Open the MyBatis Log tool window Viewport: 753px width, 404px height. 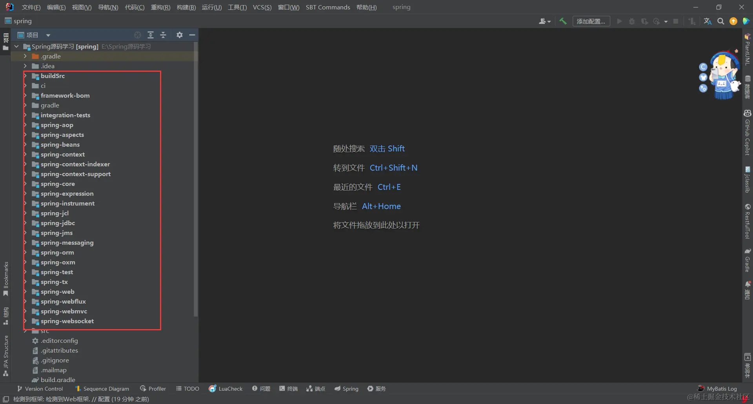(717, 389)
